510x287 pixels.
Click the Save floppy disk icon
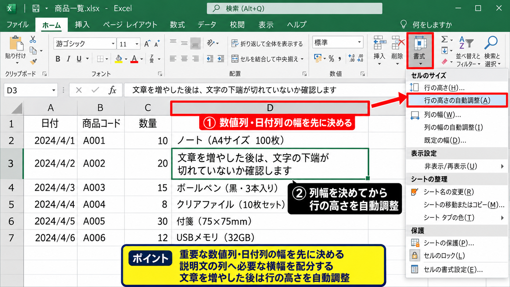(36, 8)
